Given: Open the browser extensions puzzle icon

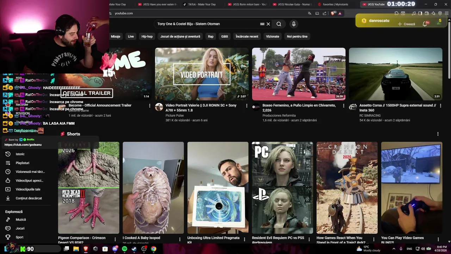Looking at the screenshot, I should tap(396, 13).
